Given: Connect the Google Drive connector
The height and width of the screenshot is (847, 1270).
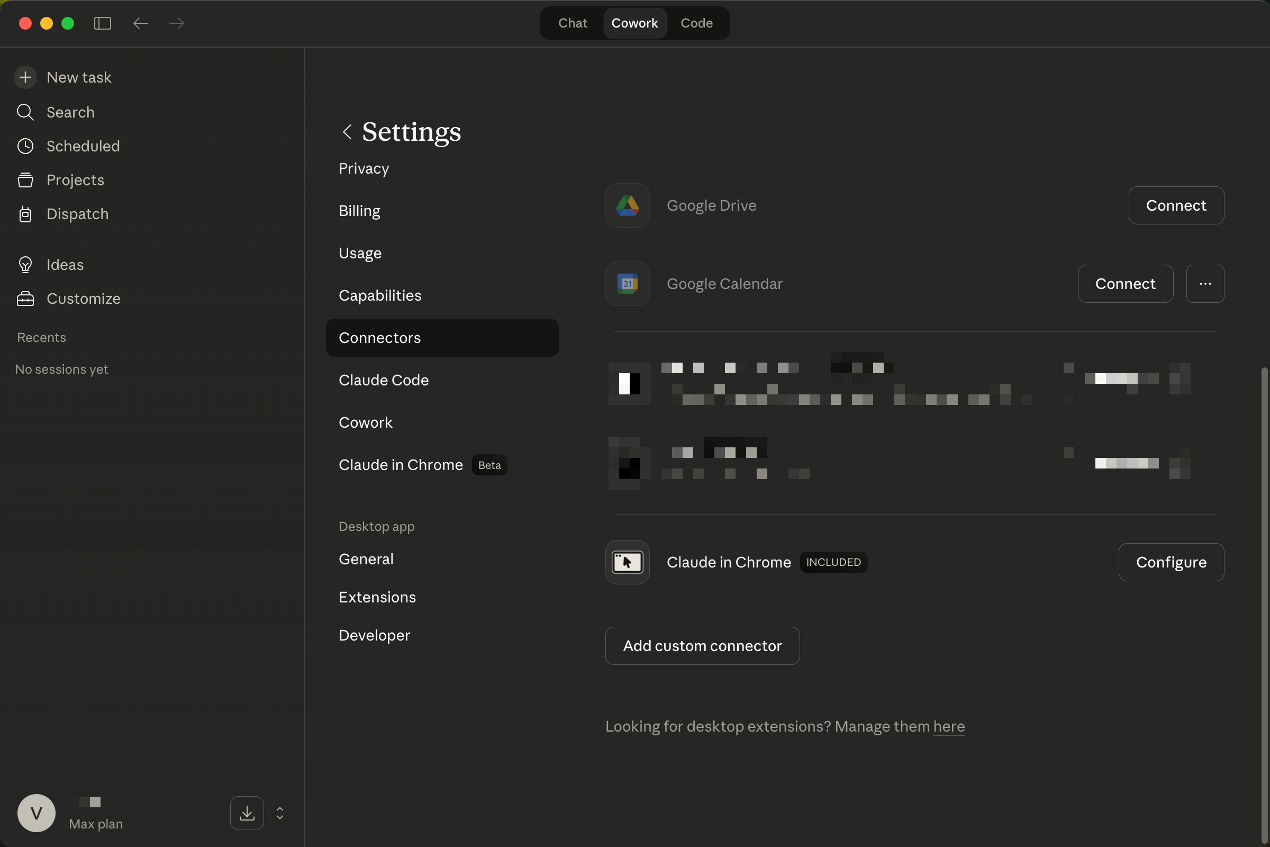Looking at the screenshot, I should coord(1175,205).
